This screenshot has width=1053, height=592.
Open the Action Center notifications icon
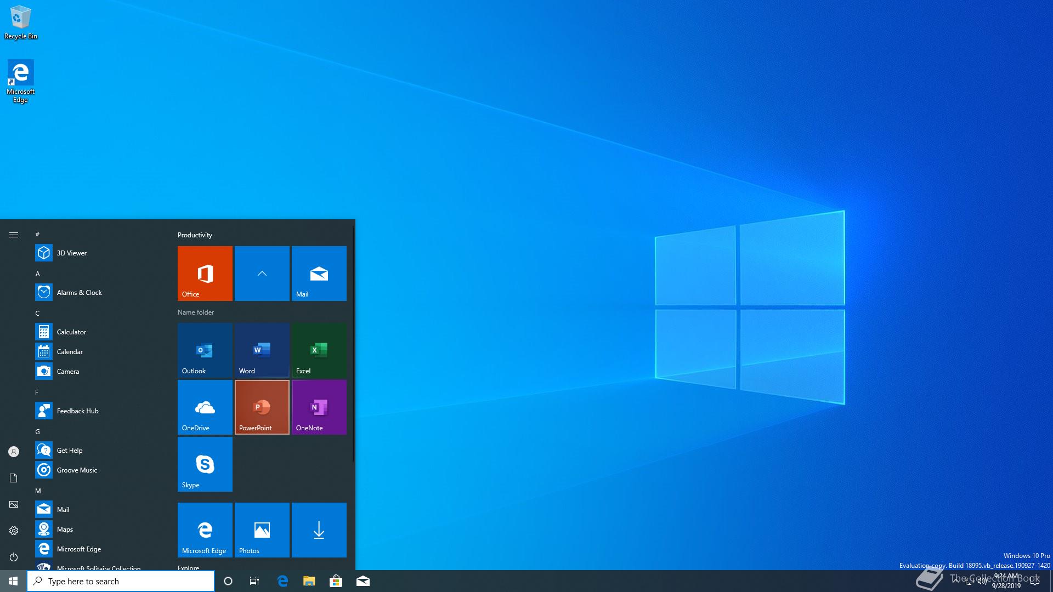click(x=1035, y=581)
